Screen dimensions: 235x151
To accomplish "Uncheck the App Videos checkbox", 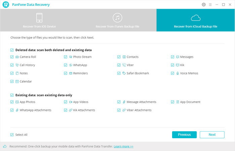I will pyautogui.click(x=66, y=102).
